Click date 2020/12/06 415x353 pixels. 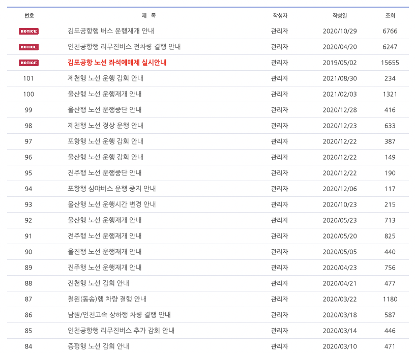pos(340,189)
